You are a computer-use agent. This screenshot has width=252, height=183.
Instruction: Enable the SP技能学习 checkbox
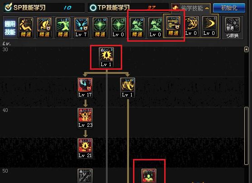(x=8, y=7)
